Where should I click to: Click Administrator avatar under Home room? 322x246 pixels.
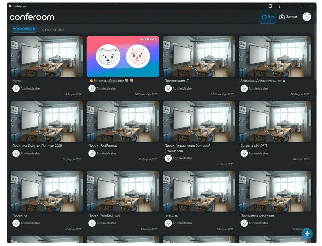point(16,89)
